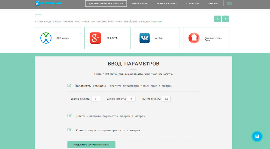Click the ООО Анрил company logo
The image size is (270, 149).
pyautogui.click(x=46, y=38)
